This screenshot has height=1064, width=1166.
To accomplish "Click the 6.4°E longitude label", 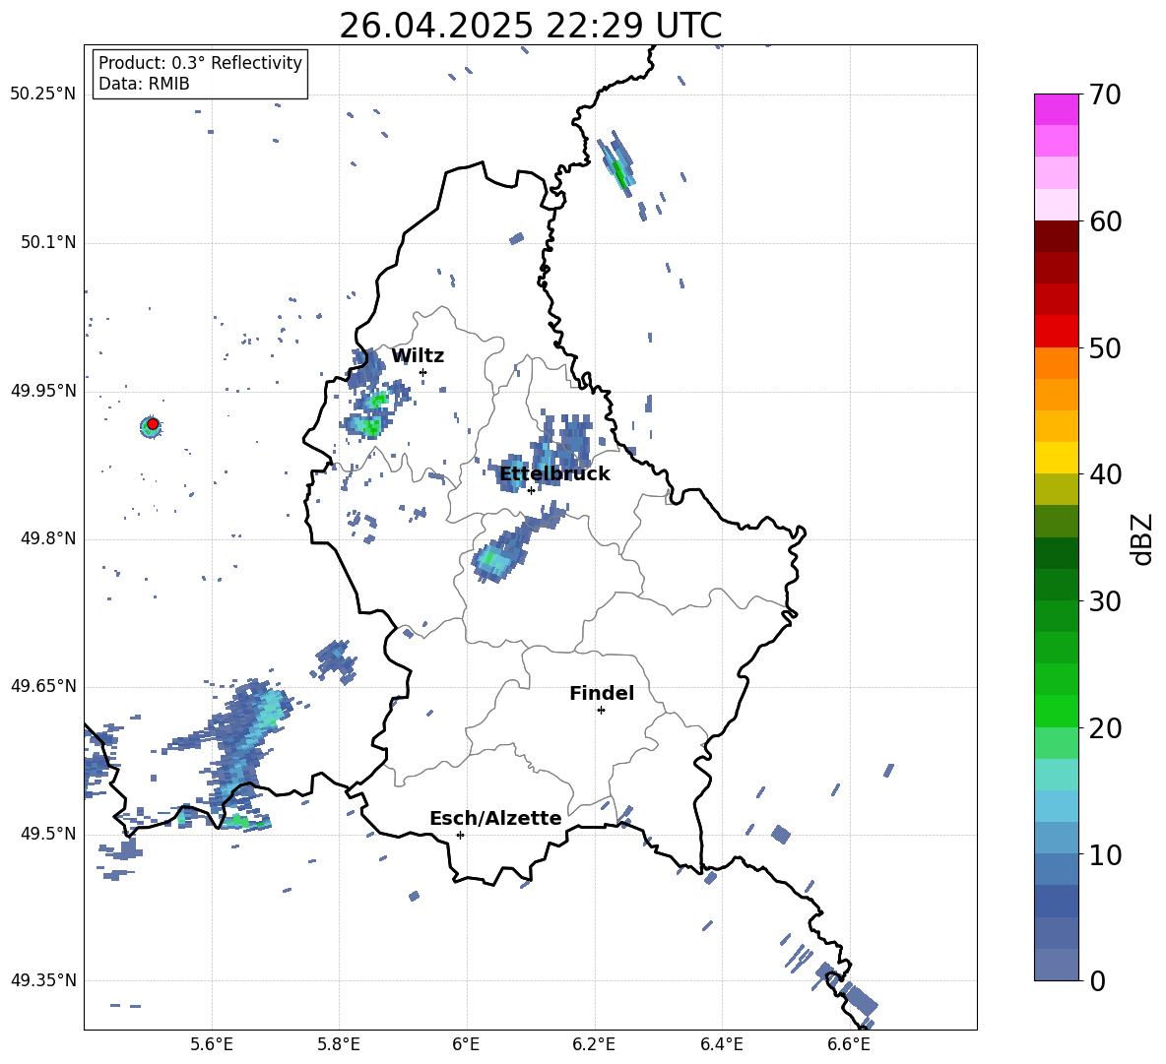I will tap(721, 1045).
